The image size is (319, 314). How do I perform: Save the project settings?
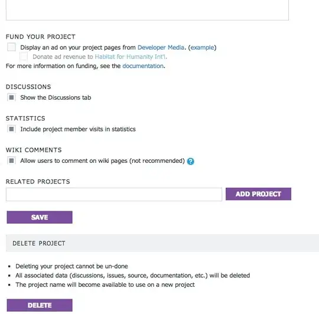coord(40,217)
